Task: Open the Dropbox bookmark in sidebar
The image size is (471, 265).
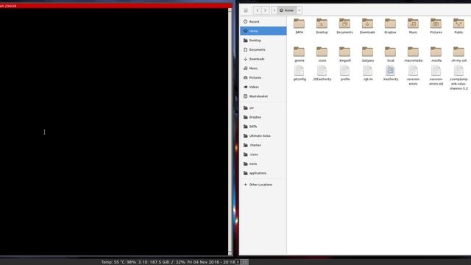Action: 263,117
